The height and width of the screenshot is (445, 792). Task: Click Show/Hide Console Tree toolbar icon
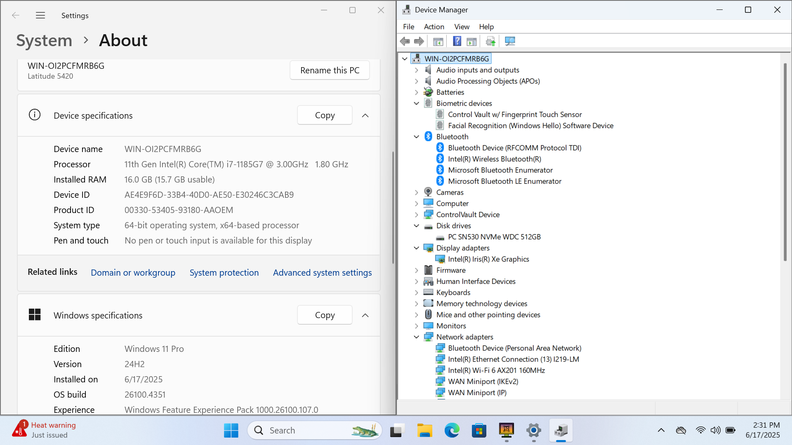pyautogui.click(x=438, y=41)
